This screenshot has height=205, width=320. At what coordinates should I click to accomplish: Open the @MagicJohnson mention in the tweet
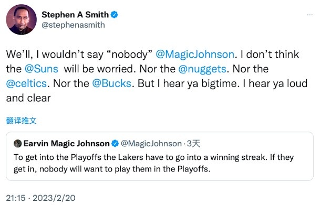195,55
